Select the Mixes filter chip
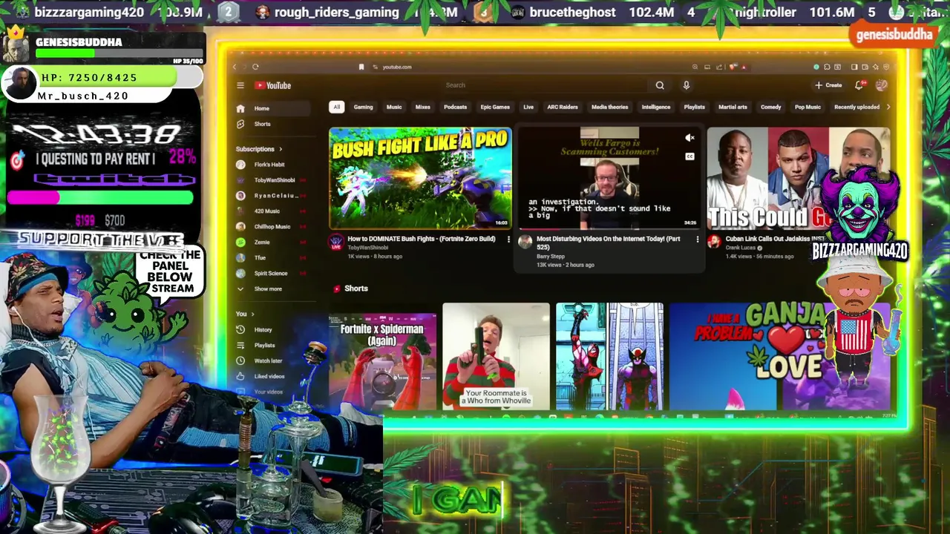 pos(422,107)
